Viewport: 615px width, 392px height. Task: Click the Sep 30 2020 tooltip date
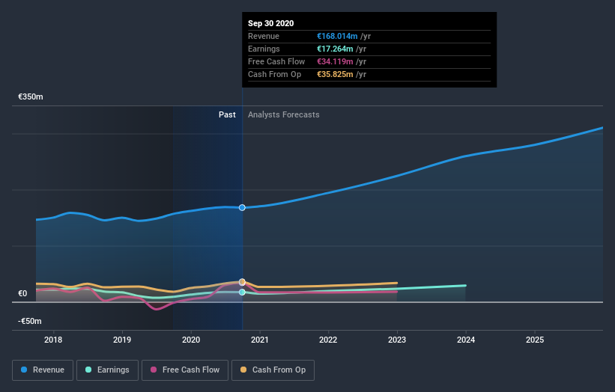(270, 23)
